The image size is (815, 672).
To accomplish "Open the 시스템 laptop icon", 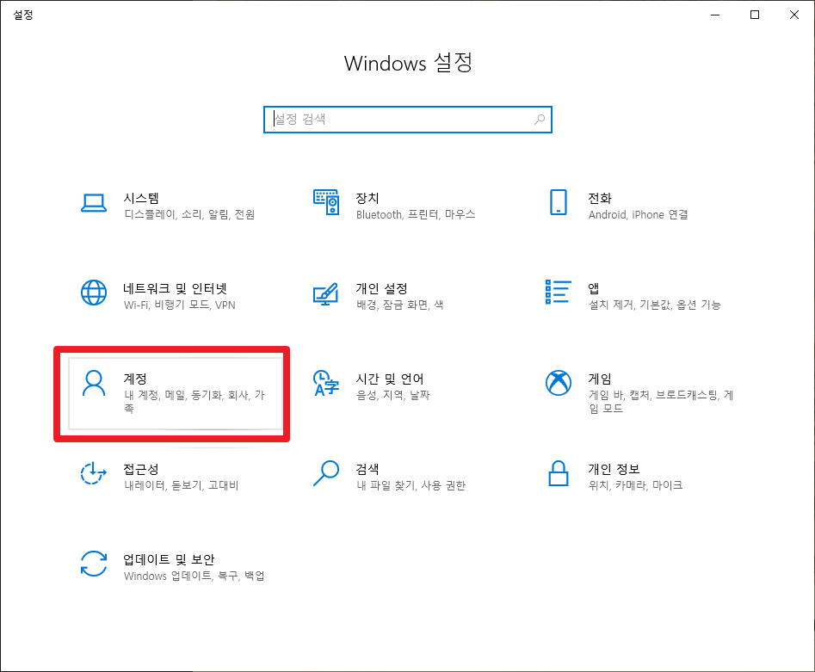I will click(x=94, y=203).
